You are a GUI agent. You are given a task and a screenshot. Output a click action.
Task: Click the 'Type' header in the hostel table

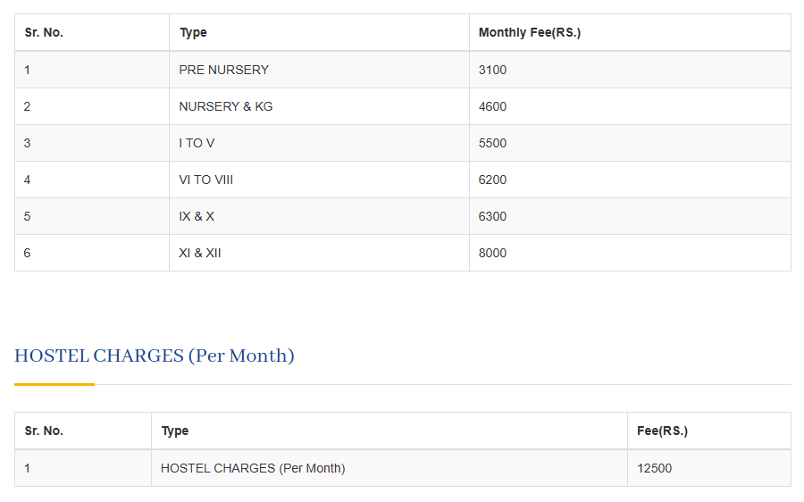coord(175,431)
